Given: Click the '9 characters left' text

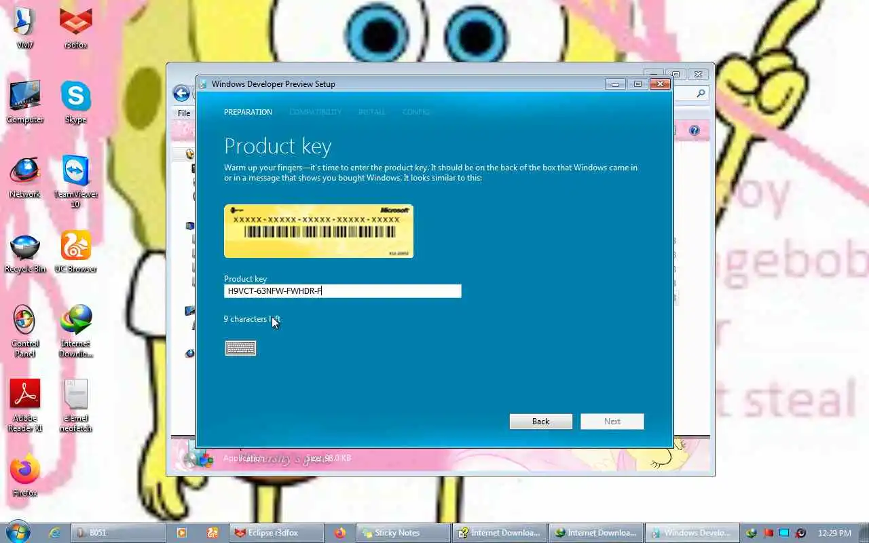Looking at the screenshot, I should click(252, 319).
